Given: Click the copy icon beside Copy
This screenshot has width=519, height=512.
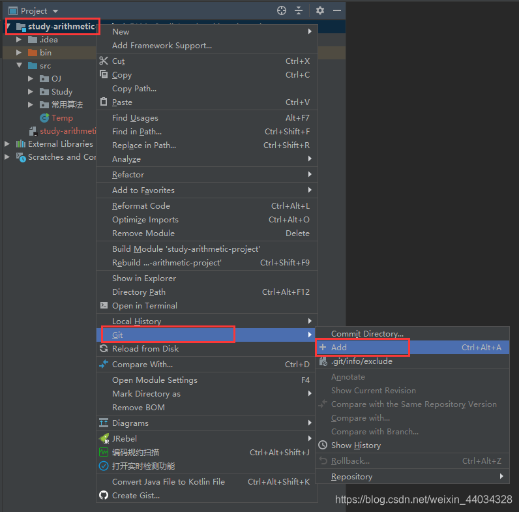Looking at the screenshot, I should [x=104, y=74].
